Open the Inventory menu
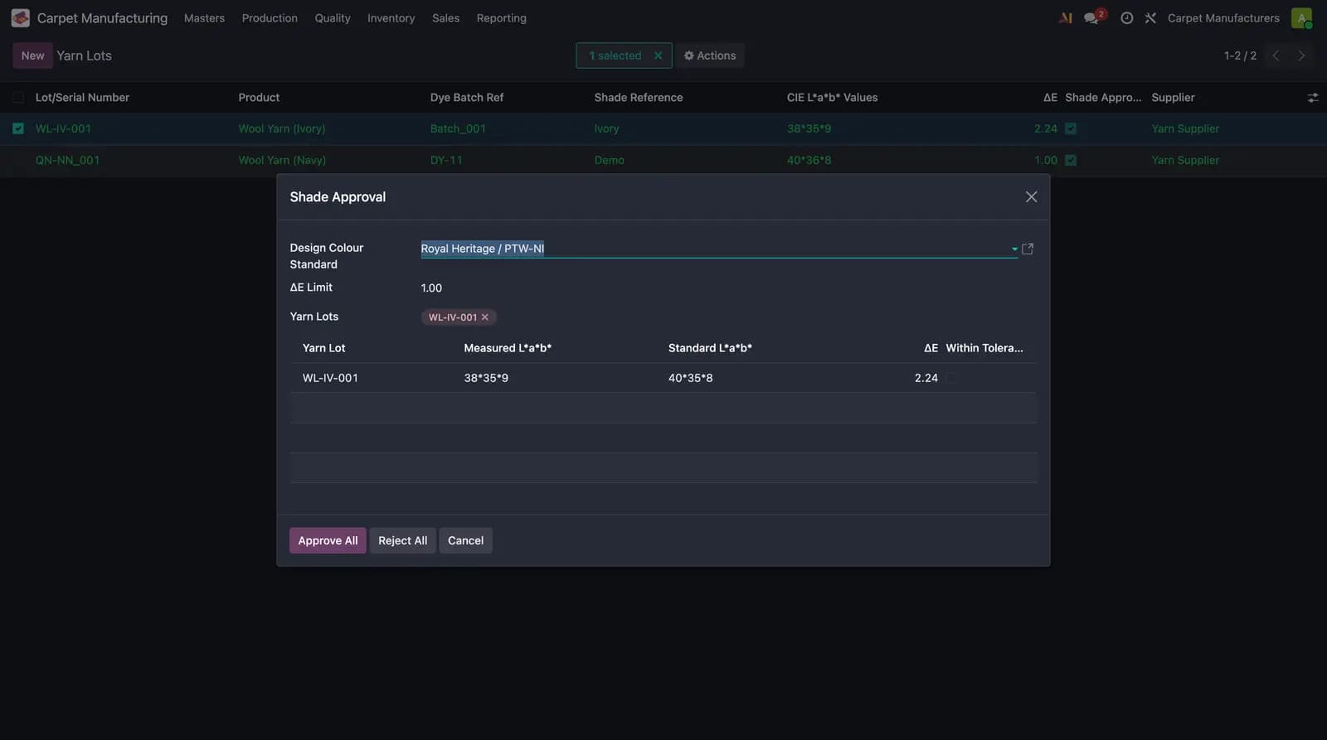 [x=391, y=17]
